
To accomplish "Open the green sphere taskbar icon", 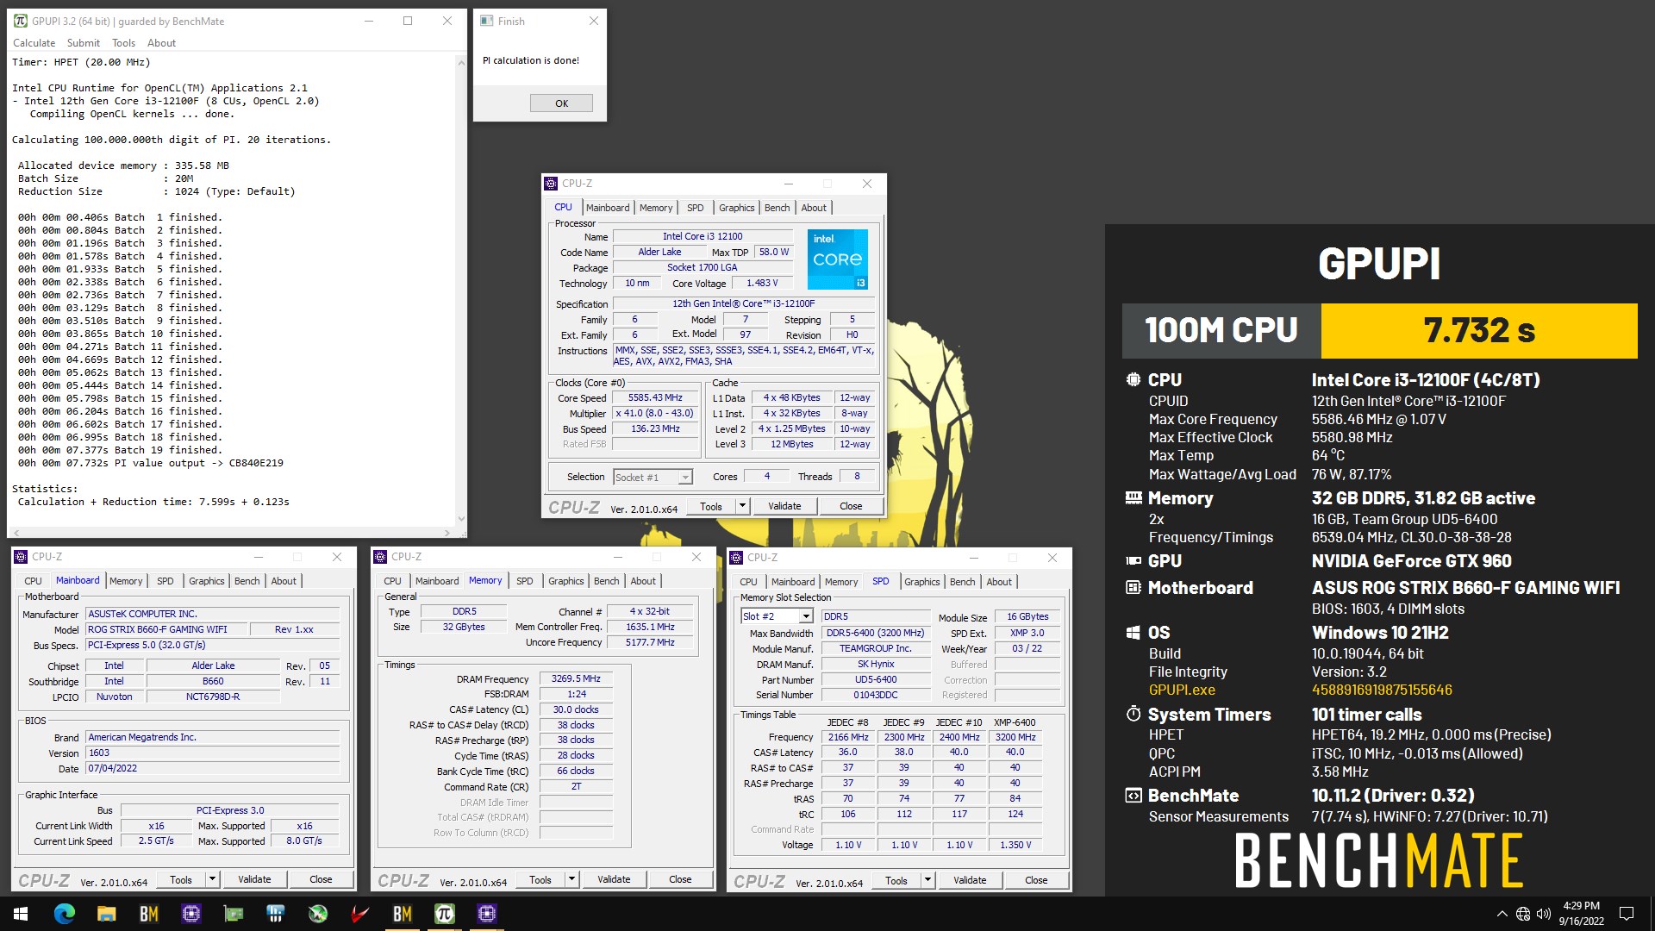I will pyautogui.click(x=317, y=914).
